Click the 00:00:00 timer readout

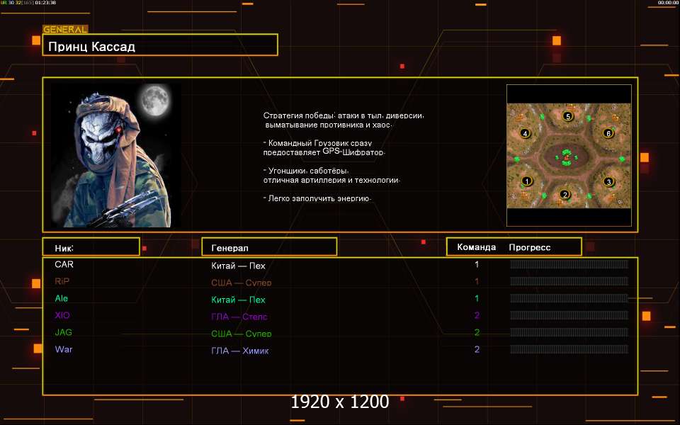[668, 3]
